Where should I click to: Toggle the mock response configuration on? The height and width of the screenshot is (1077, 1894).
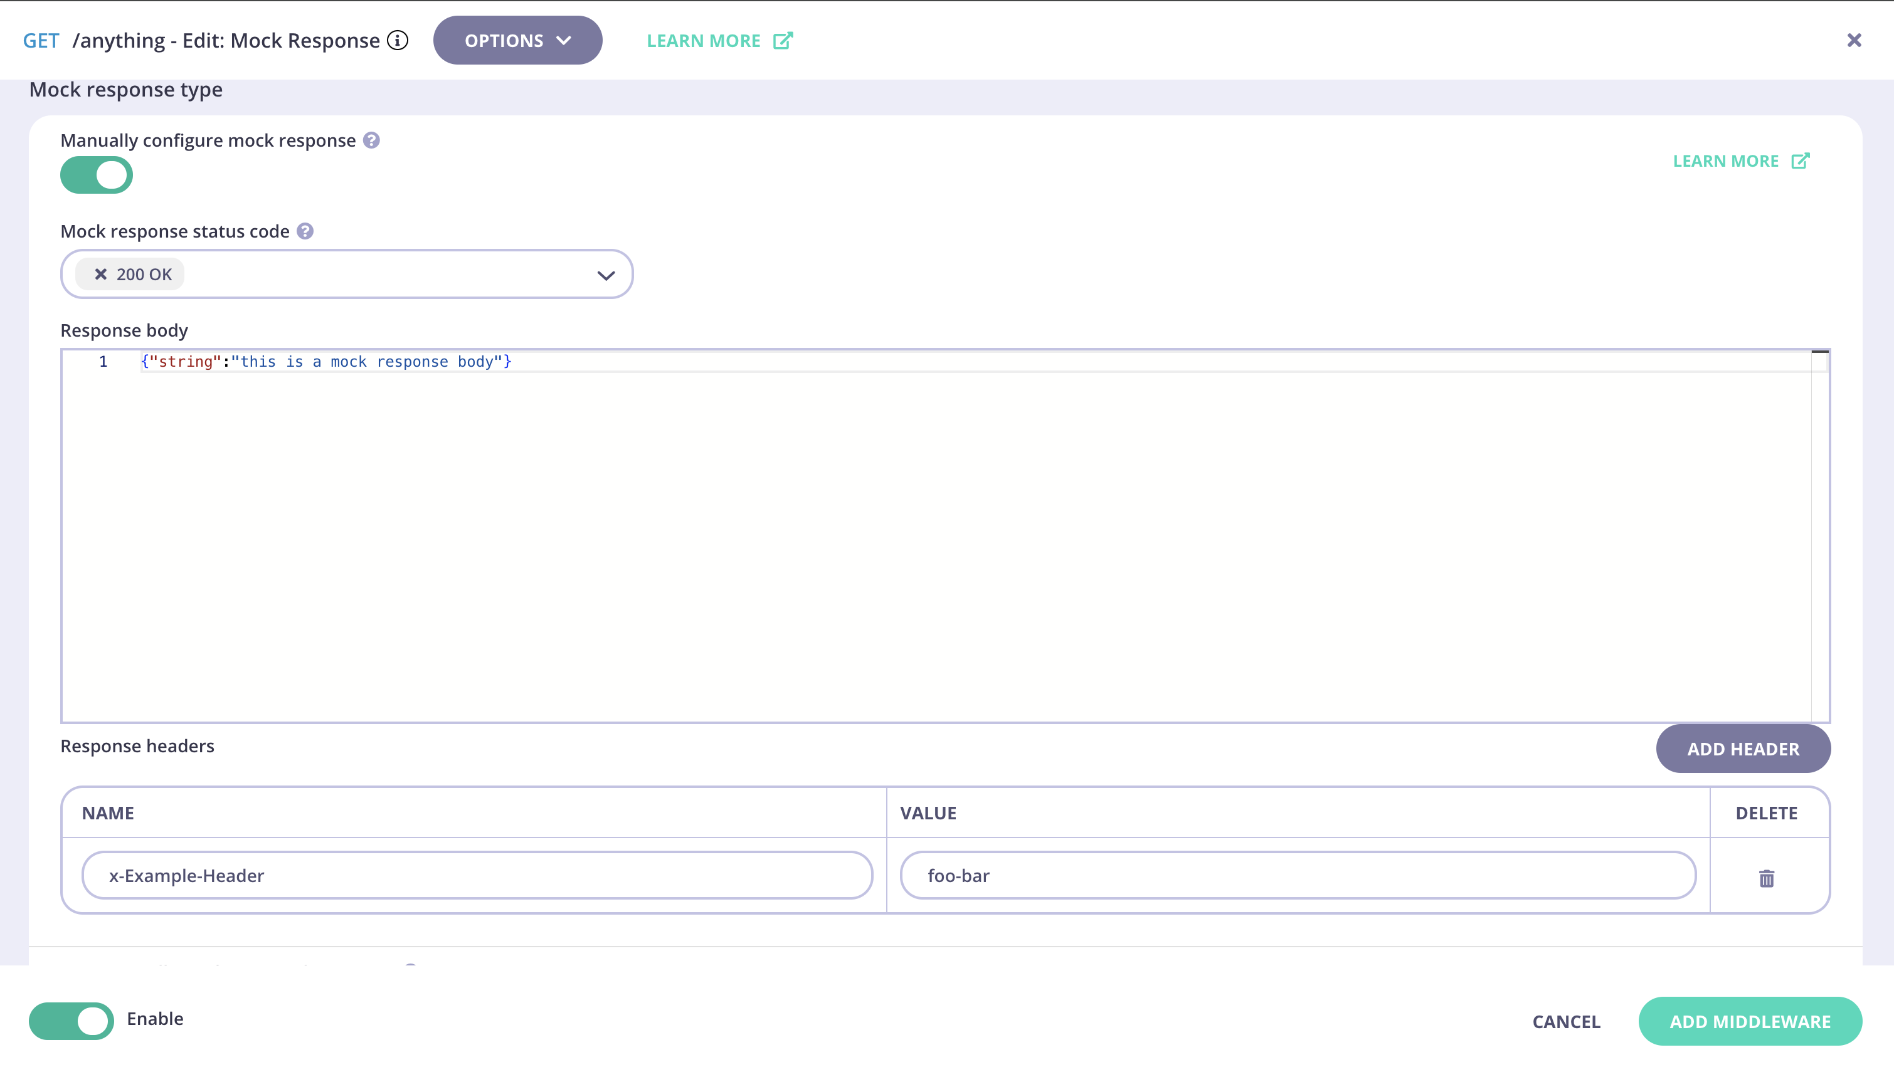pyautogui.click(x=96, y=174)
